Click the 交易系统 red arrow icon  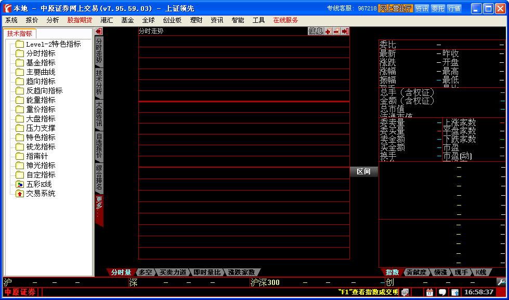(20, 194)
